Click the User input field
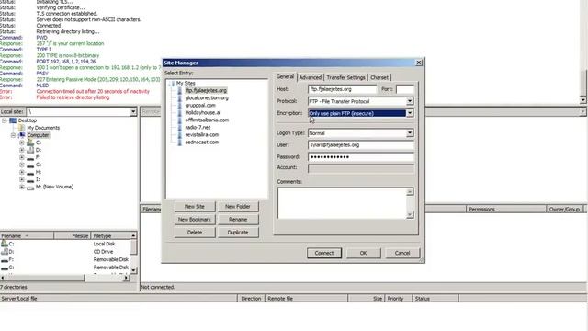588x331 pixels. click(361, 145)
